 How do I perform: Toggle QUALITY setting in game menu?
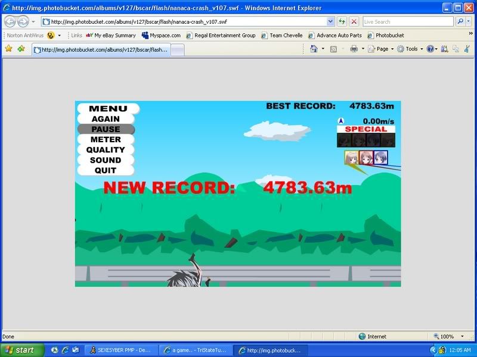[106, 150]
